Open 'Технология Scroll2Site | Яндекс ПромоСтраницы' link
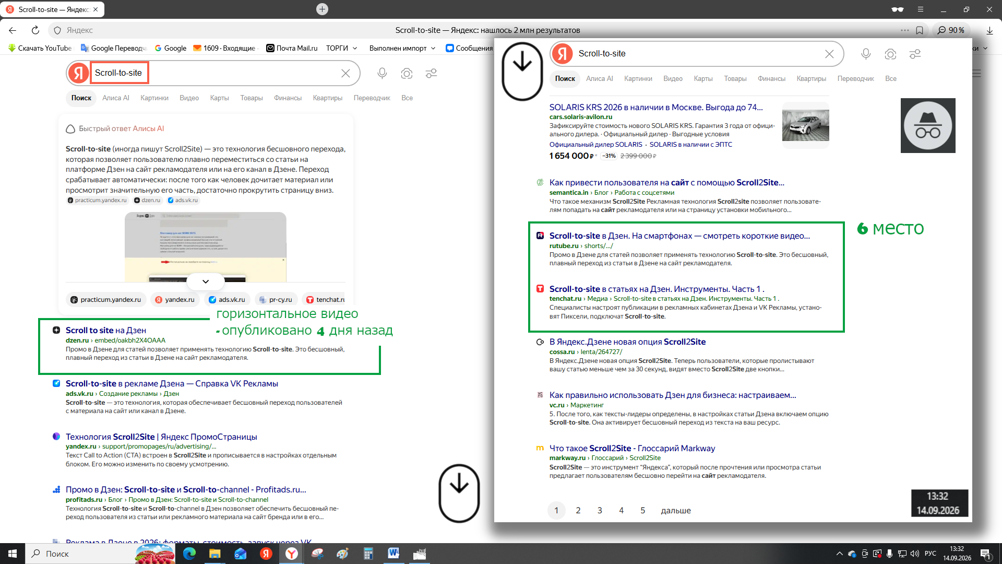The width and height of the screenshot is (1002, 564). coord(161,437)
